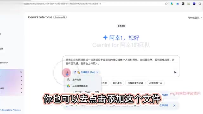Viewport: 203px width, 114px height.
Task: Click the black K extension icon
Action: point(183,4)
